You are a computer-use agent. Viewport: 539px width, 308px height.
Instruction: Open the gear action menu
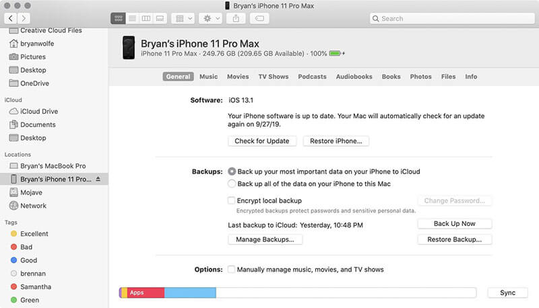[211, 19]
